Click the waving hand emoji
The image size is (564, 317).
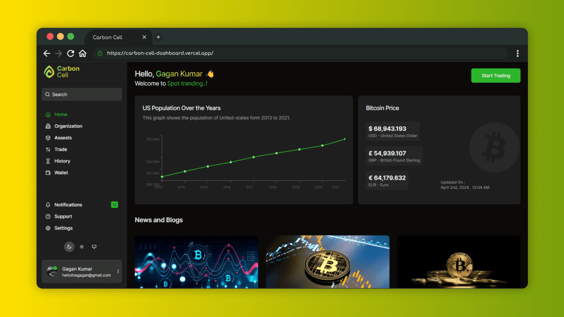[x=210, y=74]
